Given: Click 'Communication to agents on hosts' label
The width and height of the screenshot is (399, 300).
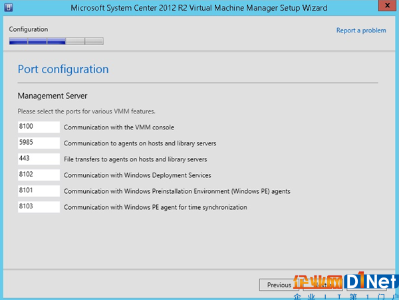Looking at the screenshot, I should 140,143.
